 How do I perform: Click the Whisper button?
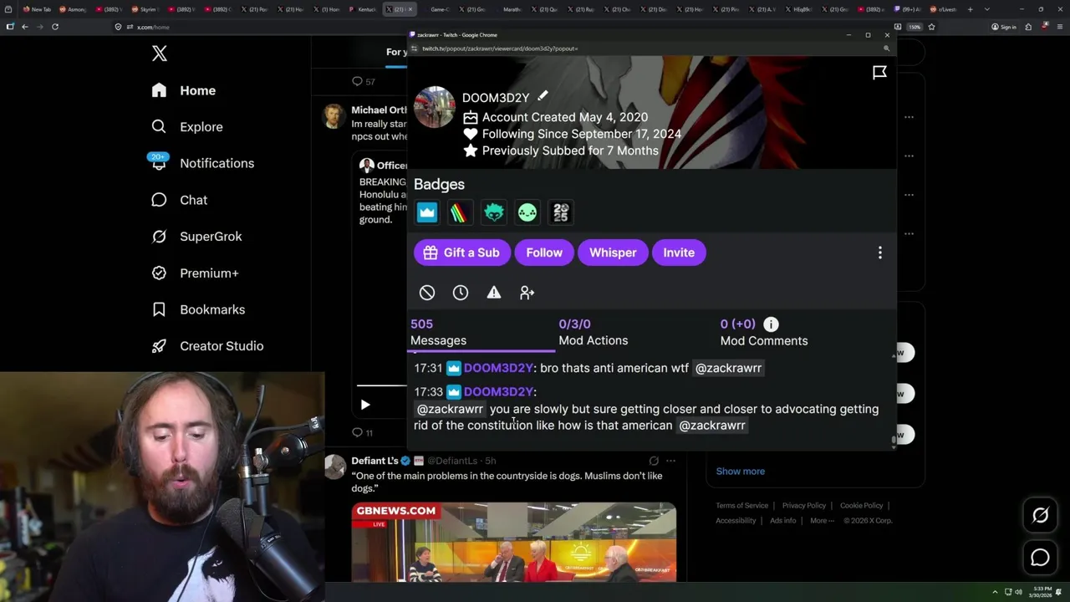click(x=613, y=253)
